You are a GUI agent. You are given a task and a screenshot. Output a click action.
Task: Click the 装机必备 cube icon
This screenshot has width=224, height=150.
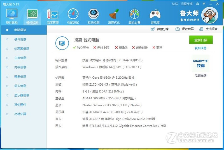(x=134, y=16)
